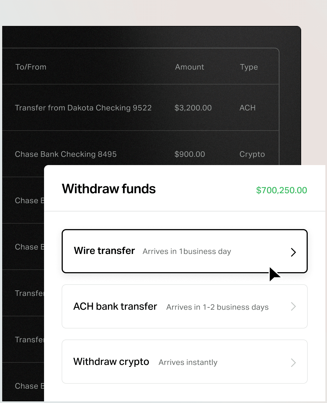Click the Withdraw crypto chevron arrow

(x=293, y=362)
